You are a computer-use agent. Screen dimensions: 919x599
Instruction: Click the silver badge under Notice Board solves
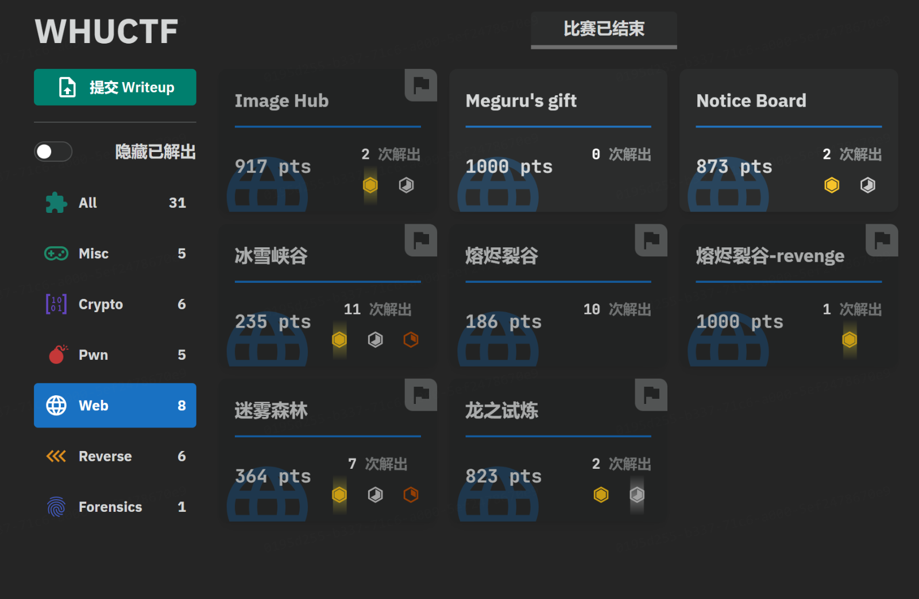[x=867, y=185]
